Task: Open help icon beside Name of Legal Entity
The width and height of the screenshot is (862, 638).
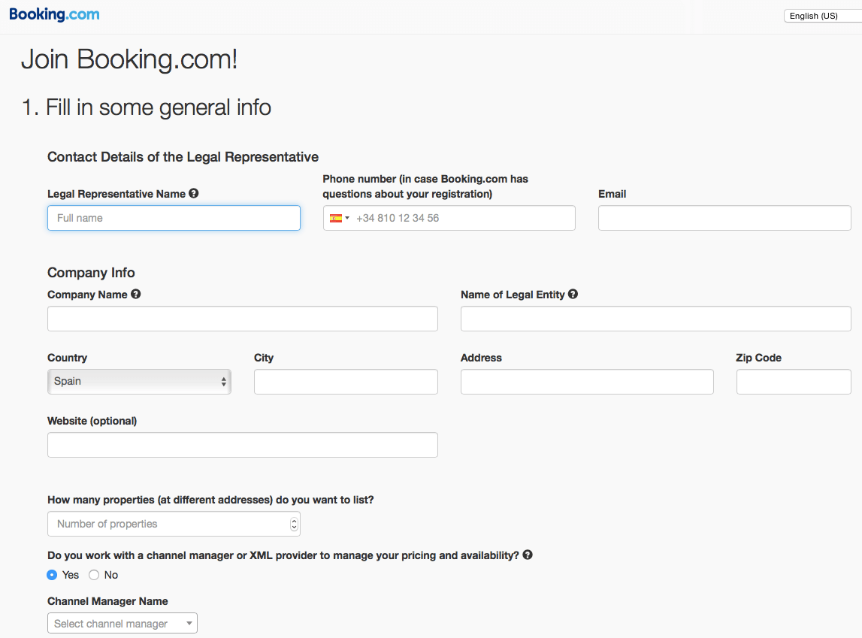Action: tap(573, 294)
